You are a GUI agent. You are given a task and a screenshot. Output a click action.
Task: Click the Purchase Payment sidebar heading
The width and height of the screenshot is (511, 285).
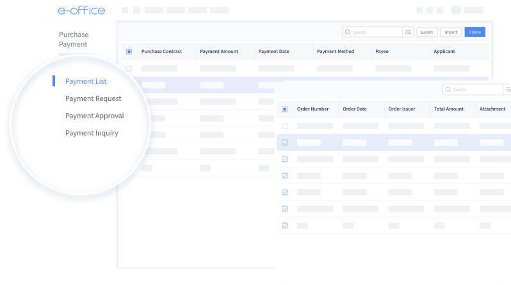pyautogui.click(x=74, y=40)
